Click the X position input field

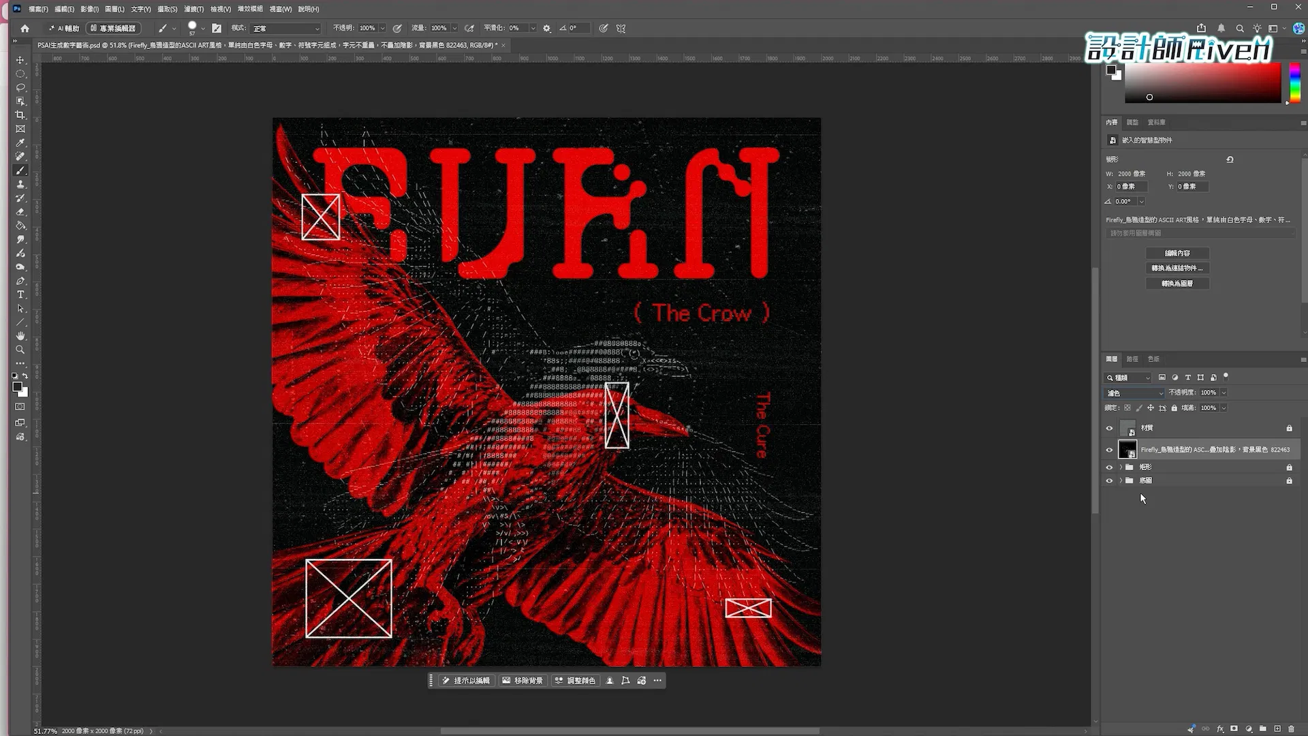1132,187
